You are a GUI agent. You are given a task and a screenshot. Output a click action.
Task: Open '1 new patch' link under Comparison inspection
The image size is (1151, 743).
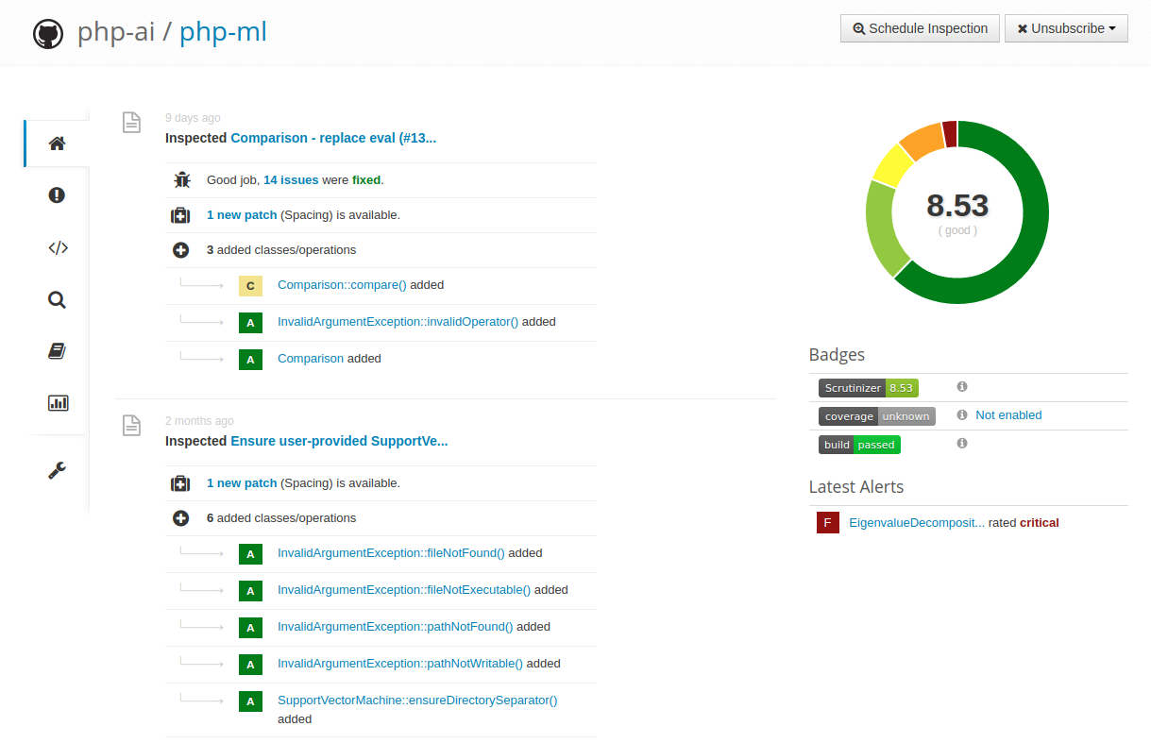[242, 215]
